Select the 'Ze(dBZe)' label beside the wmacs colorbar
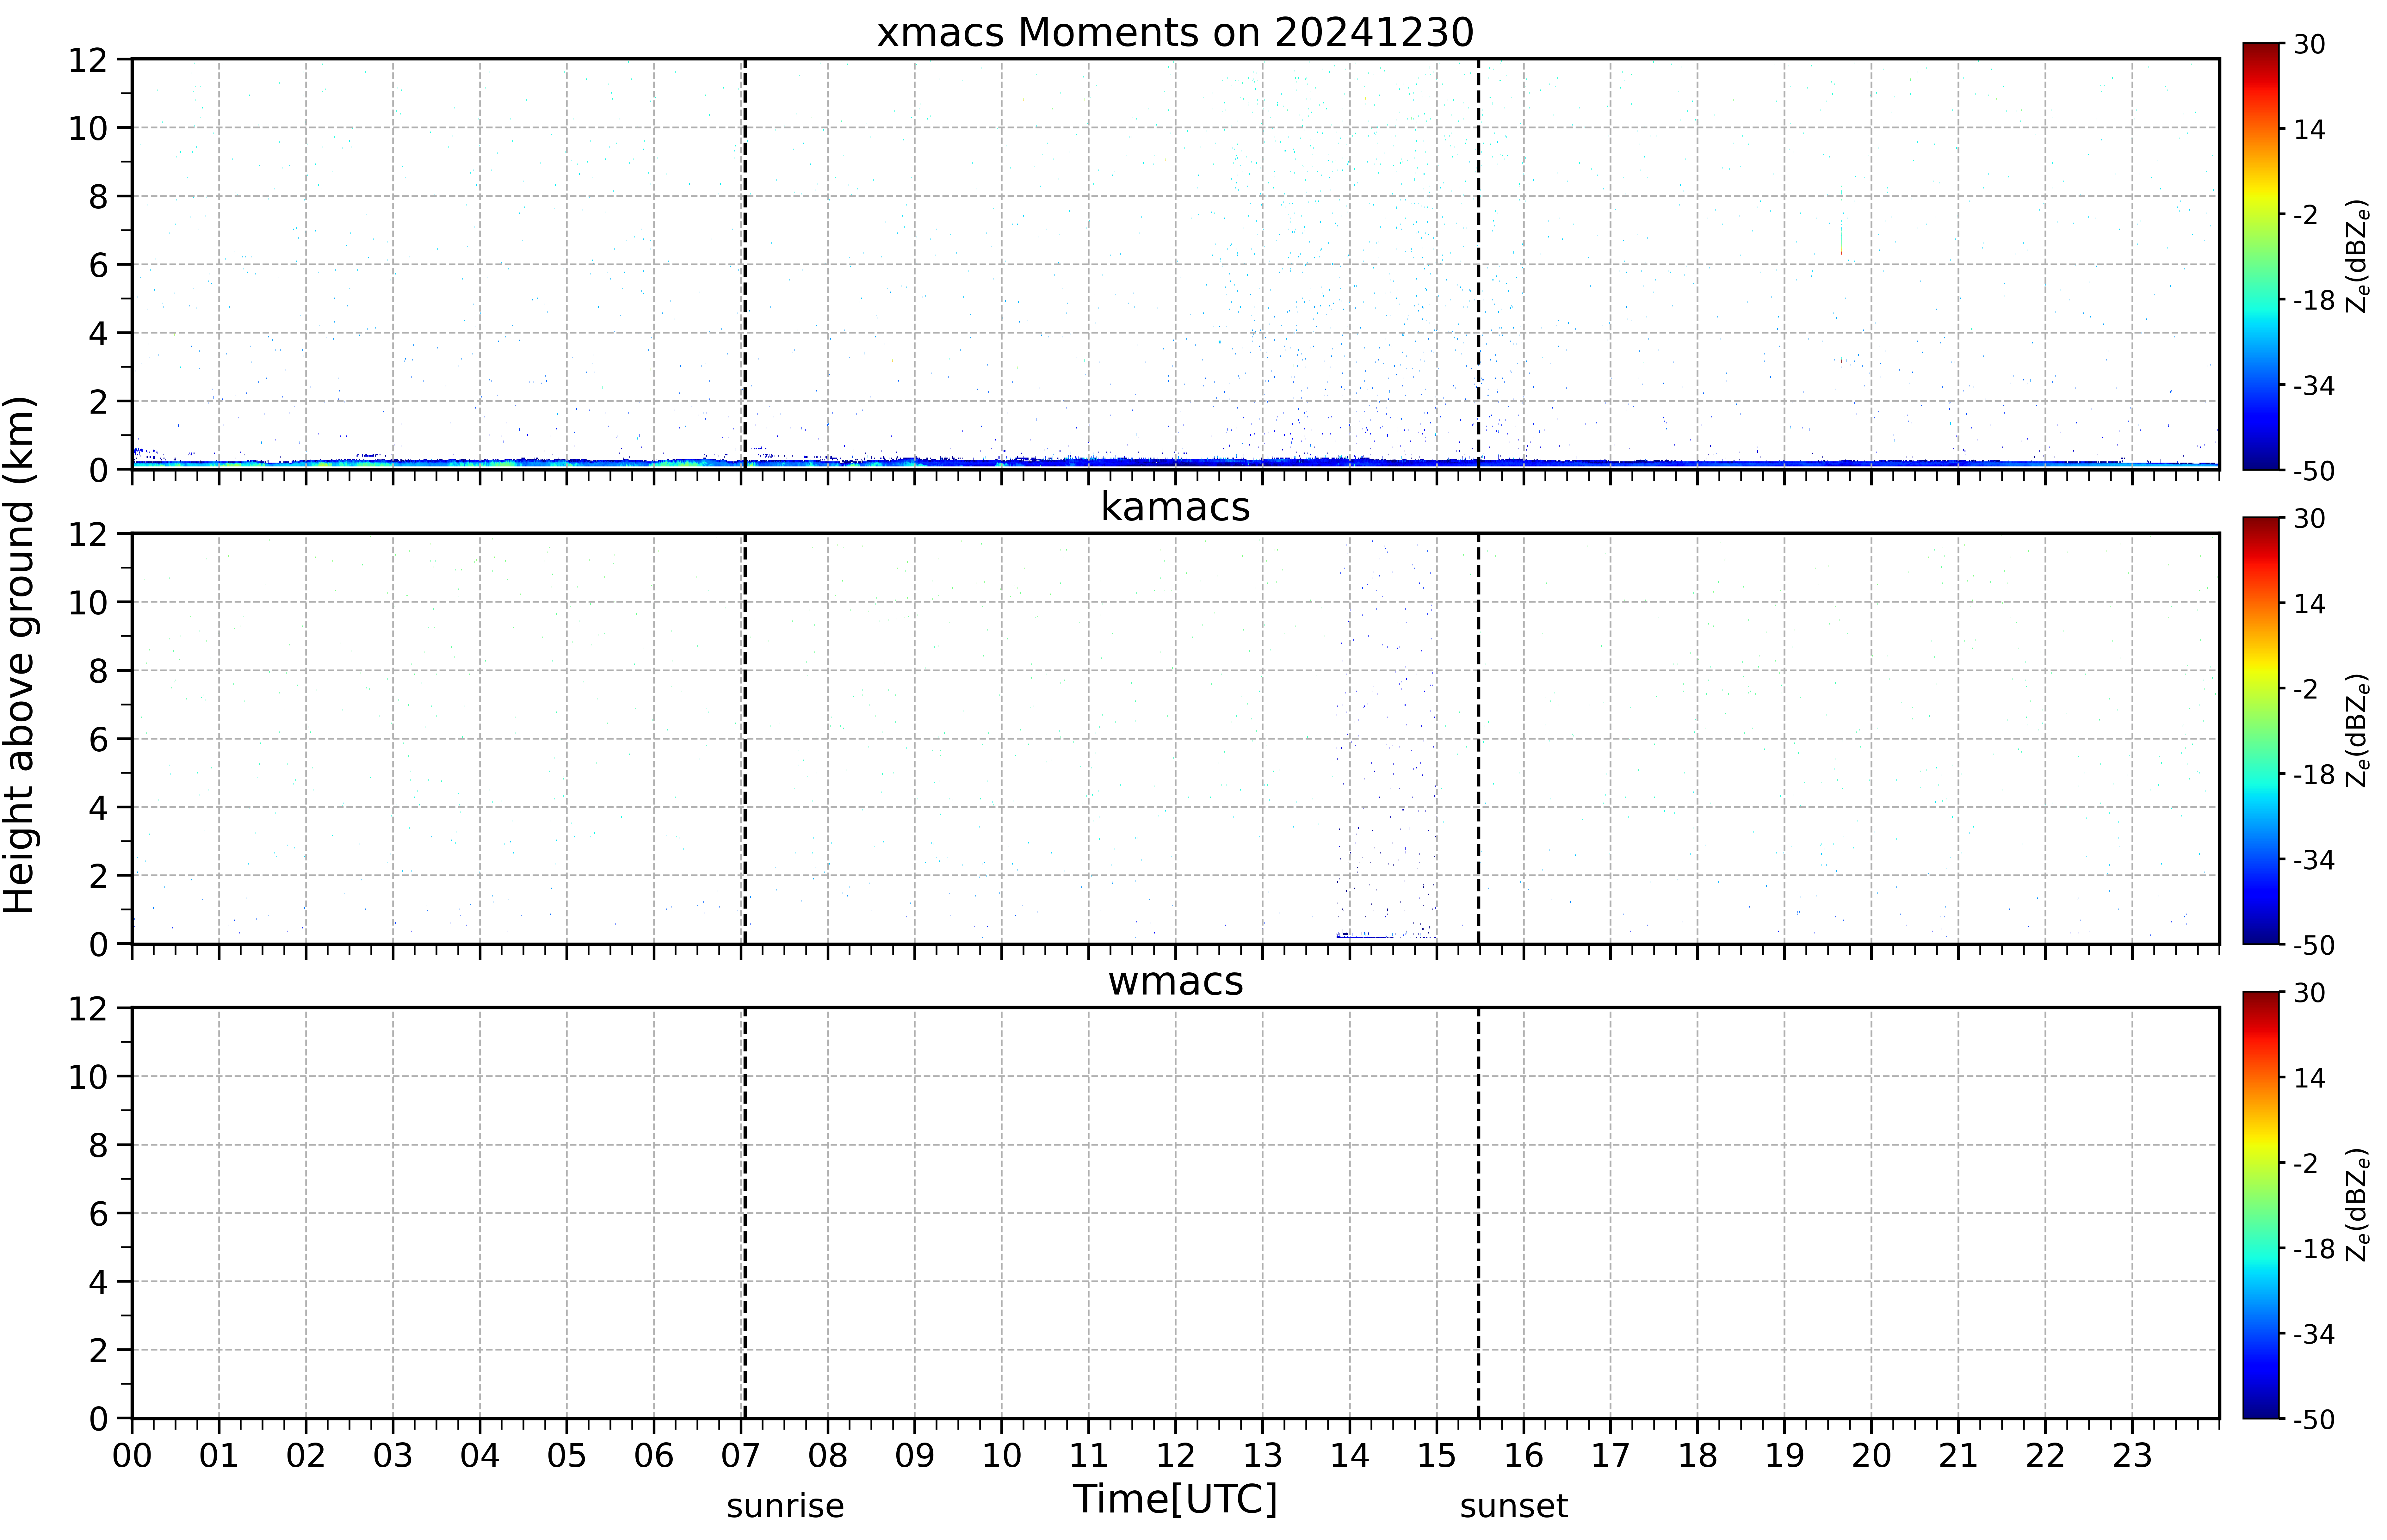 (x=2358, y=1205)
